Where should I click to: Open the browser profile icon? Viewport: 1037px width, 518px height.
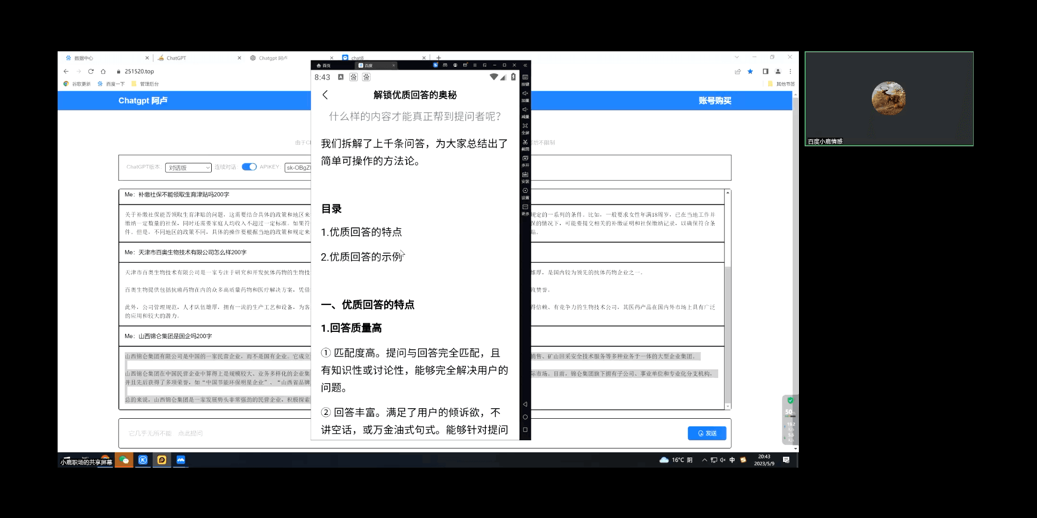[778, 71]
